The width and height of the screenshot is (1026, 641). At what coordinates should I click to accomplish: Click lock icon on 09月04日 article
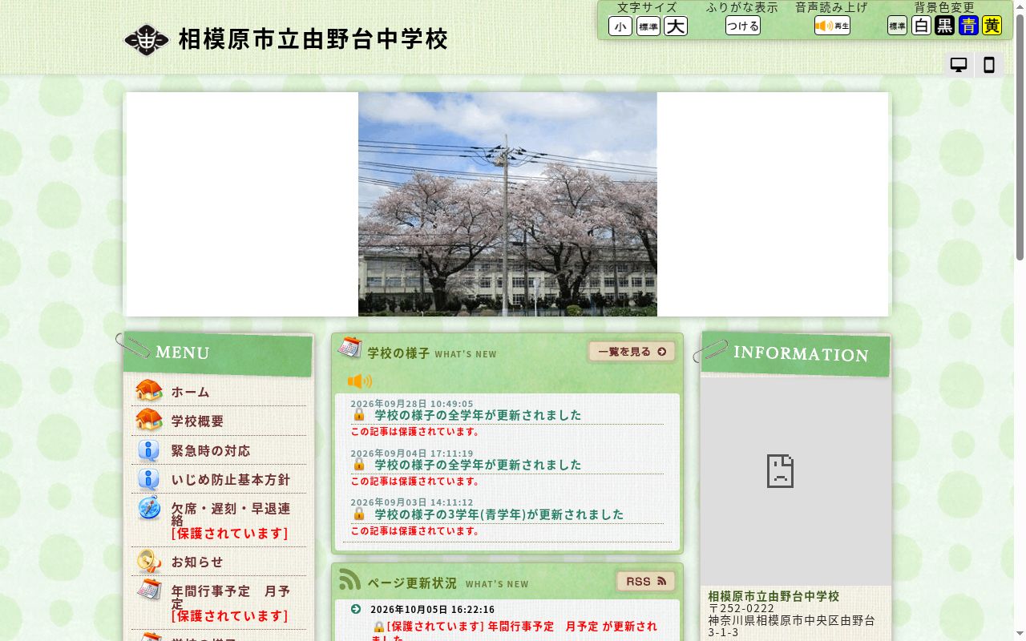click(359, 464)
